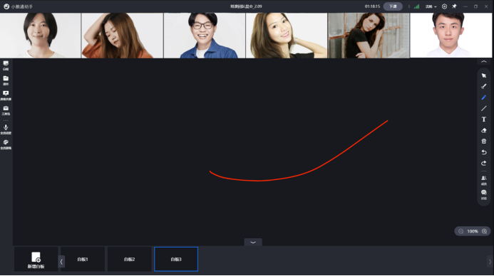Image resolution: width=494 pixels, height=276 pixels.
Task: Zoom out the whiteboard
Action: [461, 231]
